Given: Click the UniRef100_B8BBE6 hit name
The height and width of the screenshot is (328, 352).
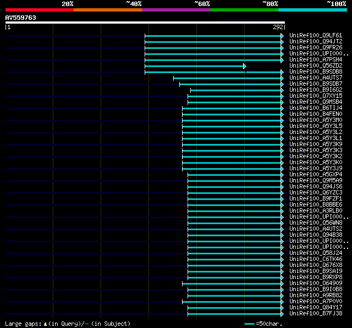Looking at the screenshot, I should 316,205.
